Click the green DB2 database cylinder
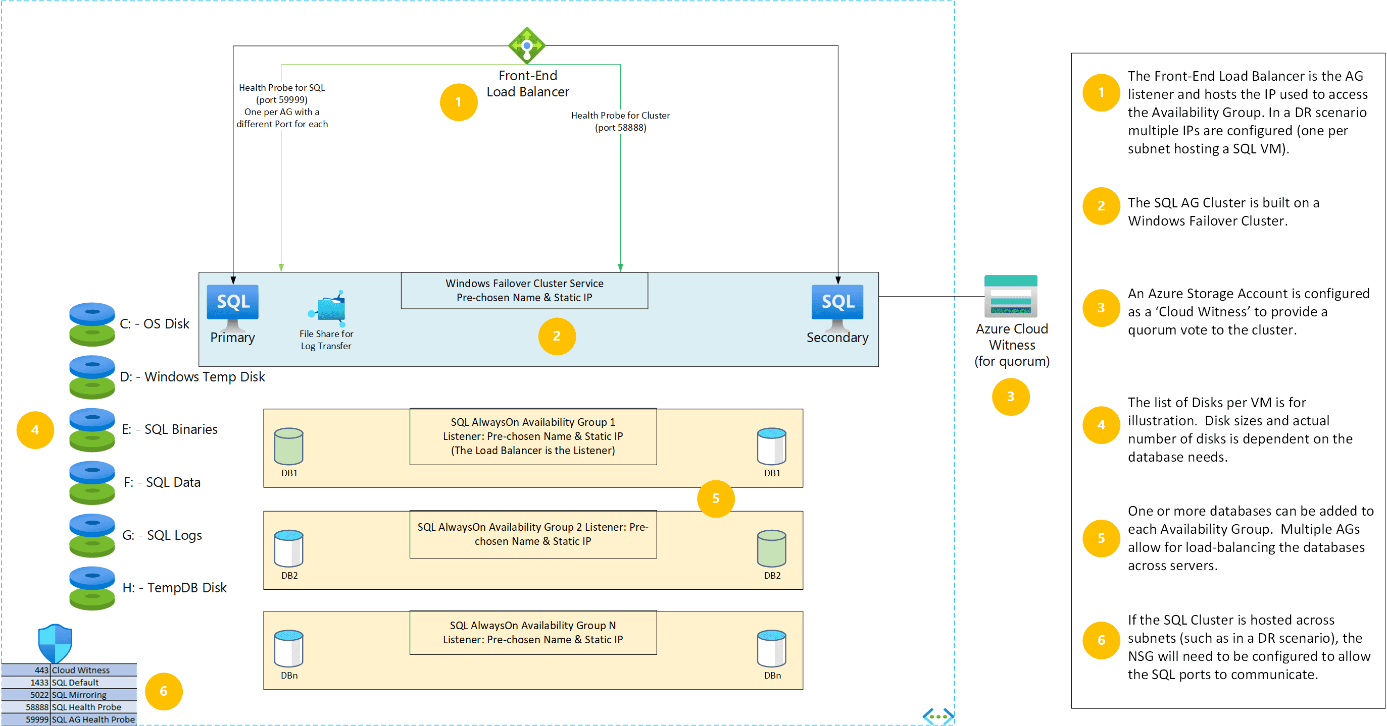The width and height of the screenshot is (1387, 726). coord(772,548)
